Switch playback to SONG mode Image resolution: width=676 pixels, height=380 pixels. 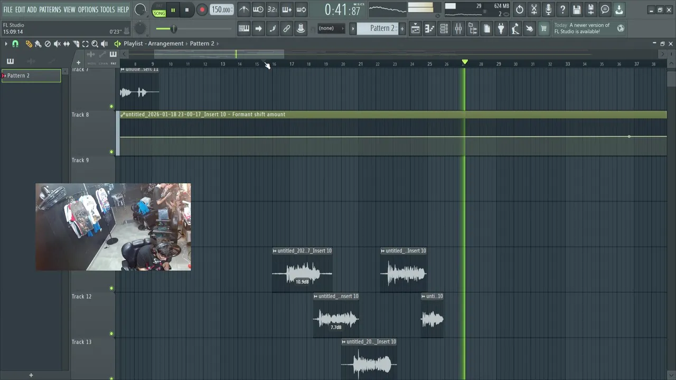tap(159, 13)
